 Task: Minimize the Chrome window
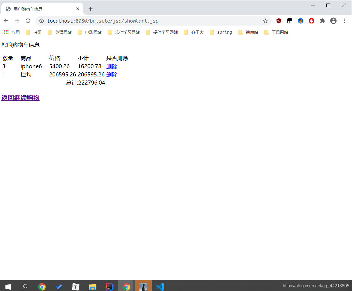tap(313, 5)
